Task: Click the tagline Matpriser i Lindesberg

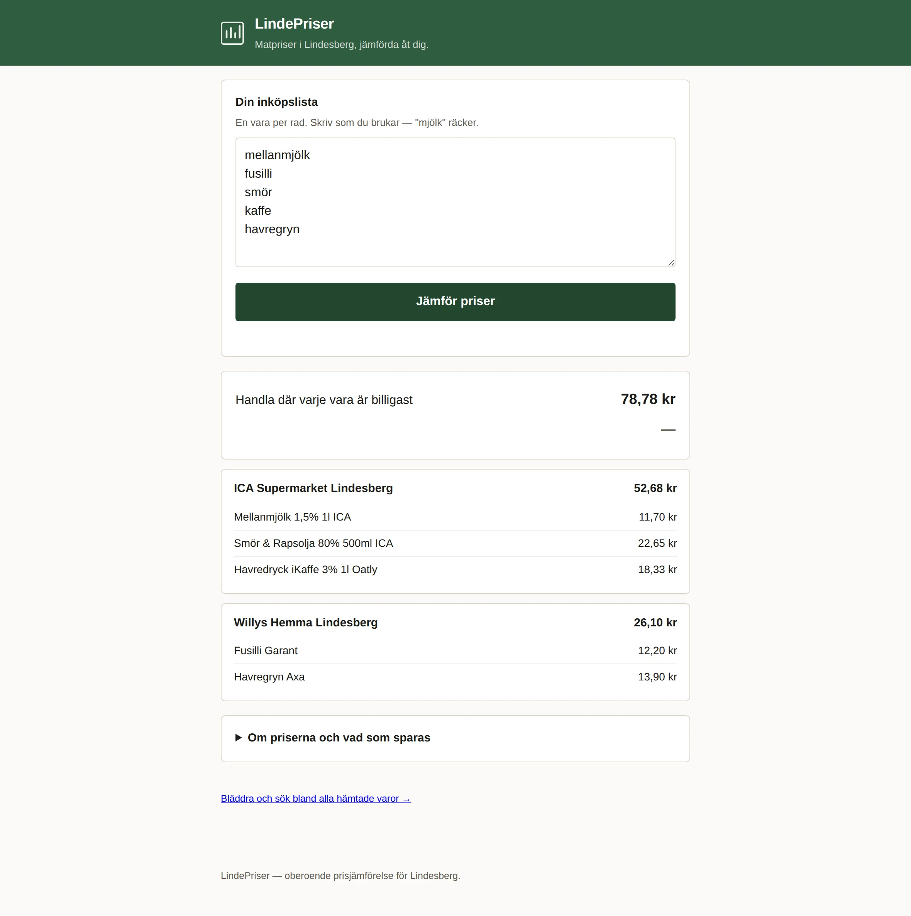Action: [x=341, y=44]
